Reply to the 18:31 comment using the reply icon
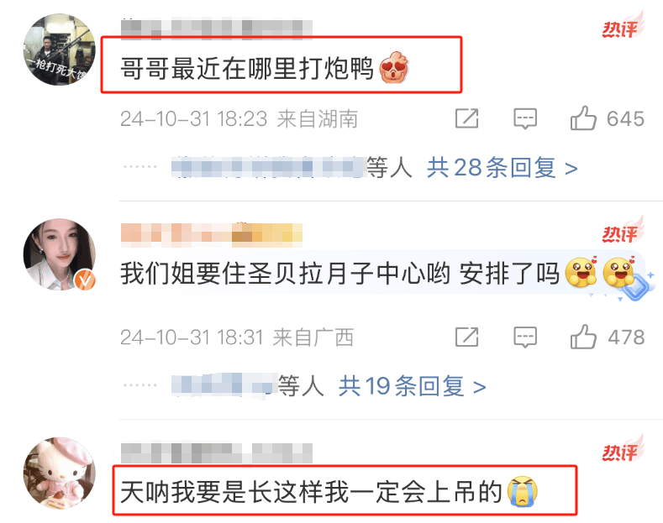This screenshot has height=523, width=663. [525, 337]
